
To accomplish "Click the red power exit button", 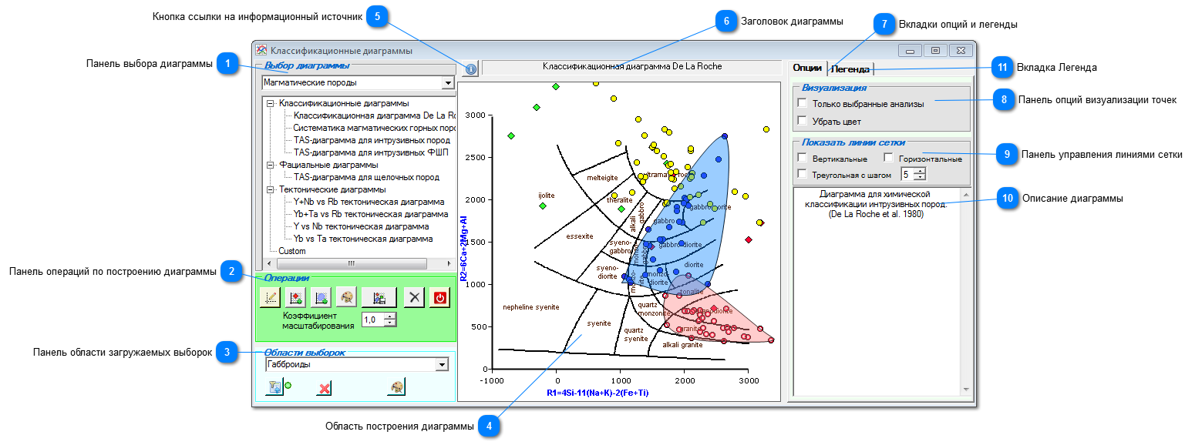I will click(x=439, y=297).
